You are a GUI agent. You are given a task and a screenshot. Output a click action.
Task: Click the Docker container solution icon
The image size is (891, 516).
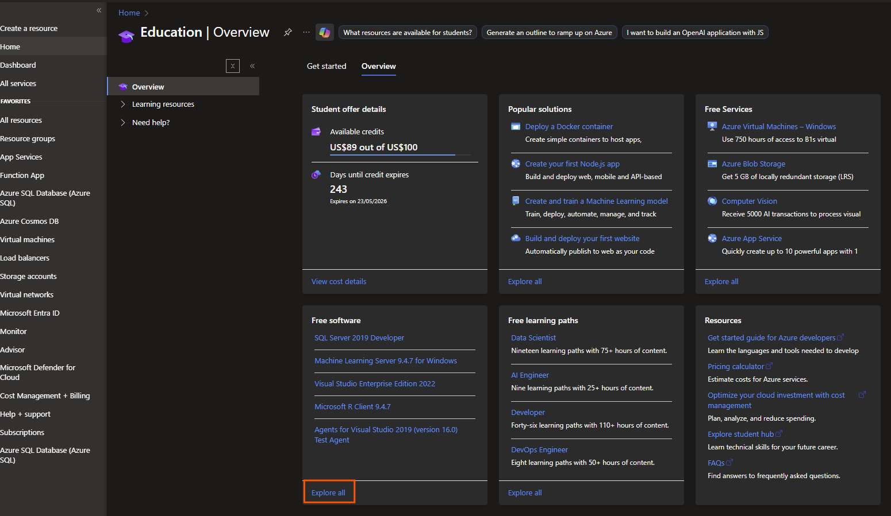click(516, 126)
